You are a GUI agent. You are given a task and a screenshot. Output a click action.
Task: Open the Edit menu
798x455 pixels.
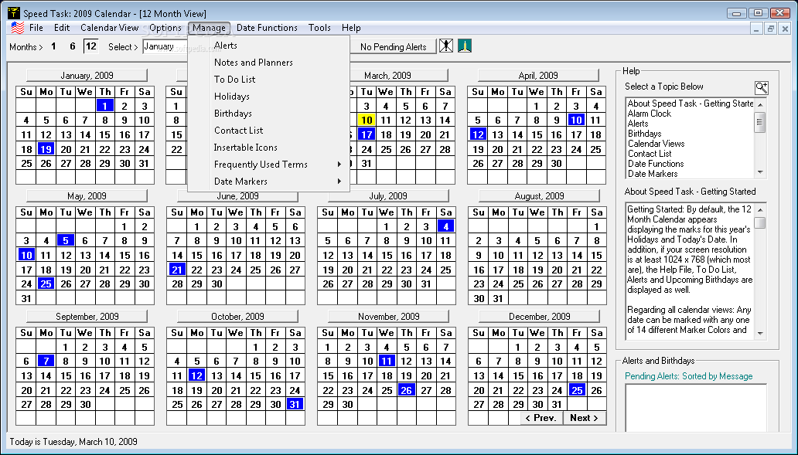click(x=62, y=28)
